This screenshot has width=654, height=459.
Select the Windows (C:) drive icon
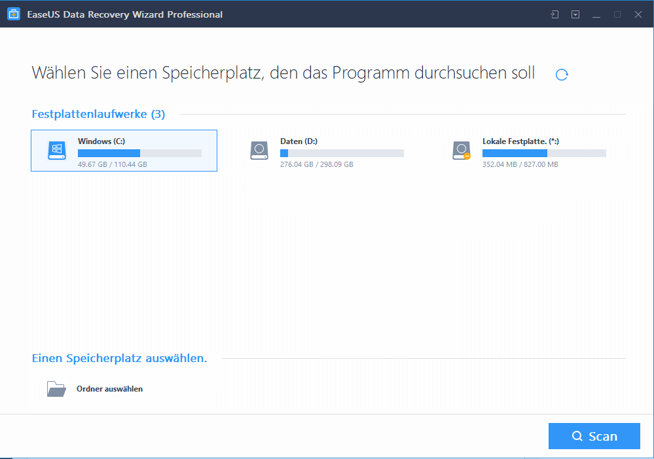[x=57, y=151]
